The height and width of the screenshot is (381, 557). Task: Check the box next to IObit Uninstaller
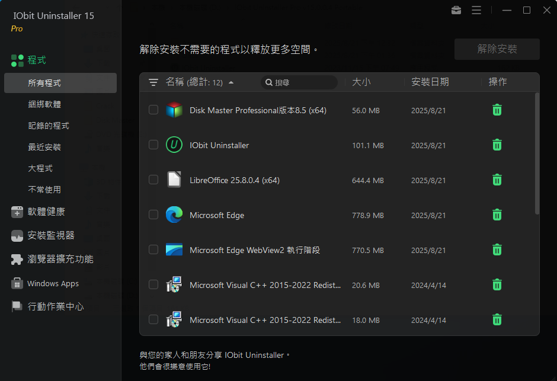coord(153,145)
